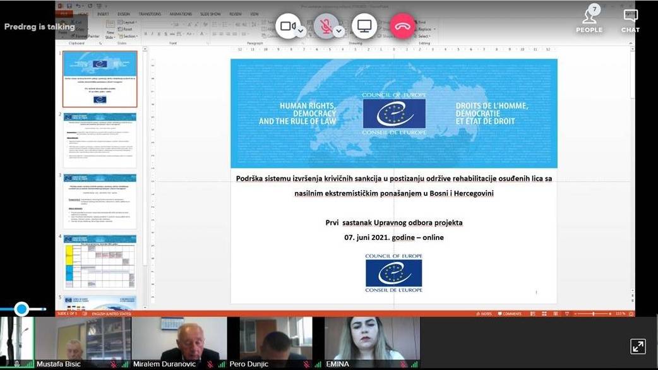Open the Layout dropdown in Slides group
Screen dimensions: 658x370
(127, 22)
